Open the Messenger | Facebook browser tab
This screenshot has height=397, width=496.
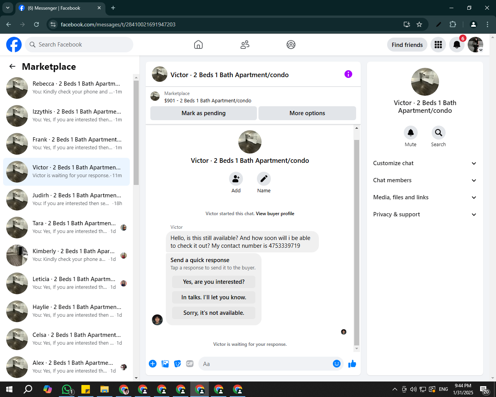tap(60, 8)
